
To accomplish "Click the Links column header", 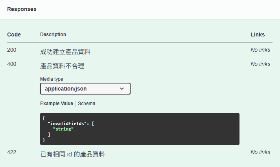I will [x=258, y=34].
